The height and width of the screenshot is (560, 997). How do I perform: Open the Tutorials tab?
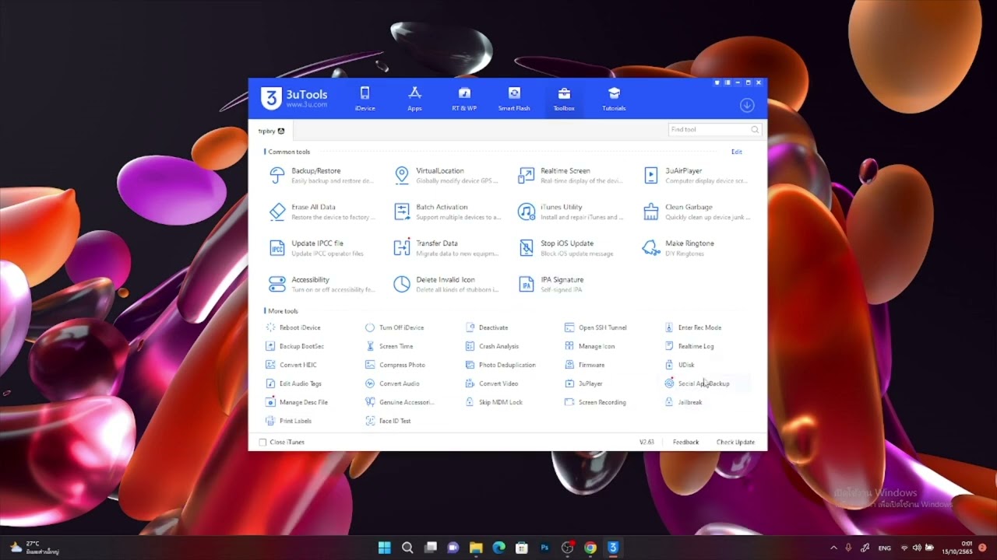614,99
